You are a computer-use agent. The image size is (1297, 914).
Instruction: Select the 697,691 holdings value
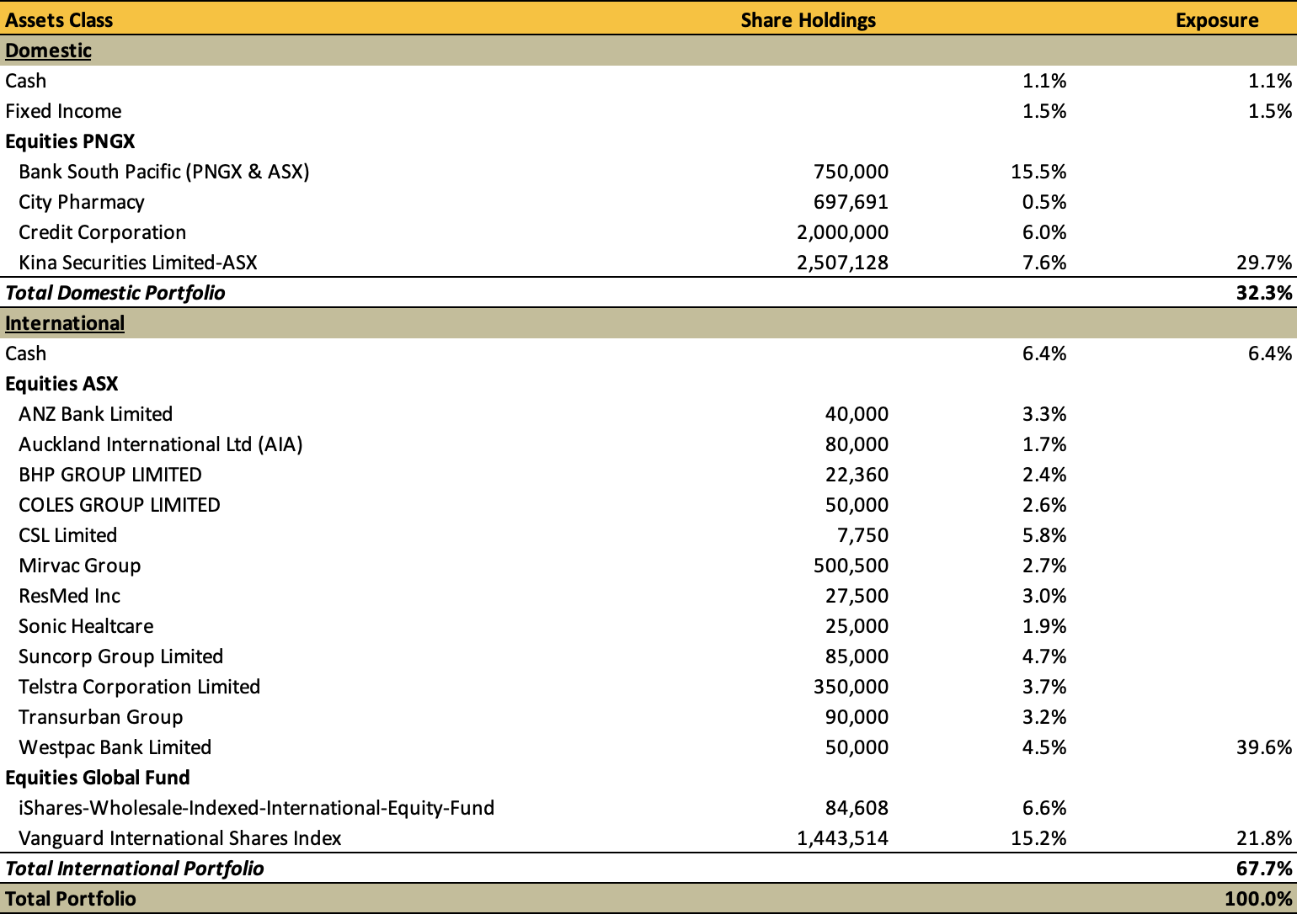pyautogui.click(x=851, y=202)
